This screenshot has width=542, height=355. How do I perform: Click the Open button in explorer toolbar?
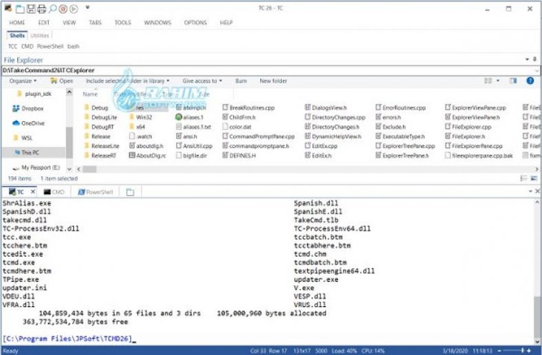point(62,81)
